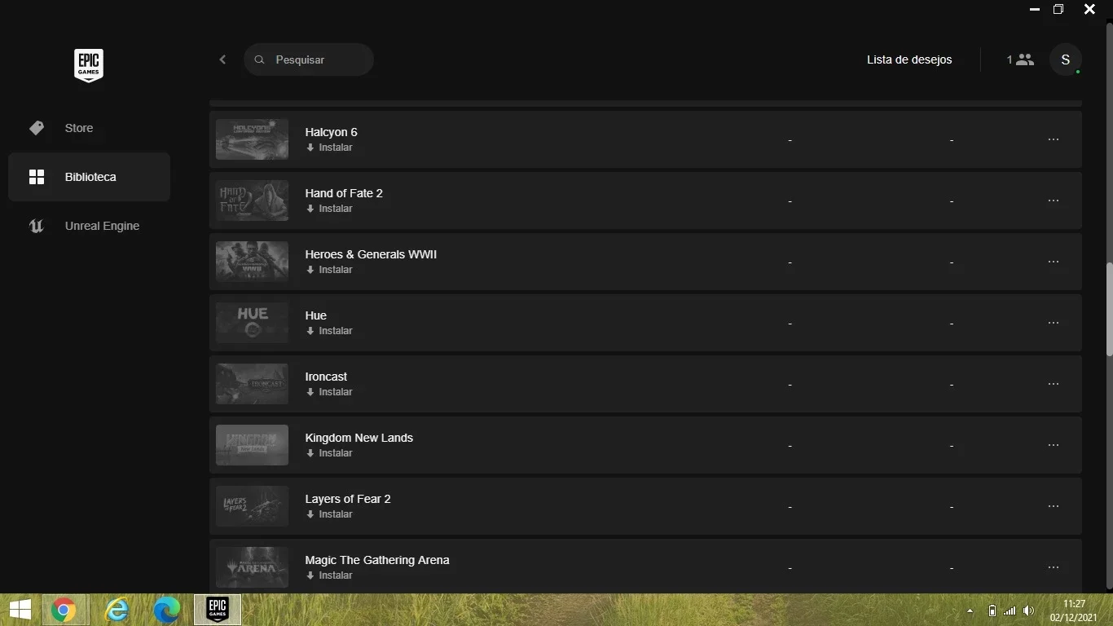Select the Halcyon 6 title text
The height and width of the screenshot is (626, 1113).
pyautogui.click(x=331, y=132)
